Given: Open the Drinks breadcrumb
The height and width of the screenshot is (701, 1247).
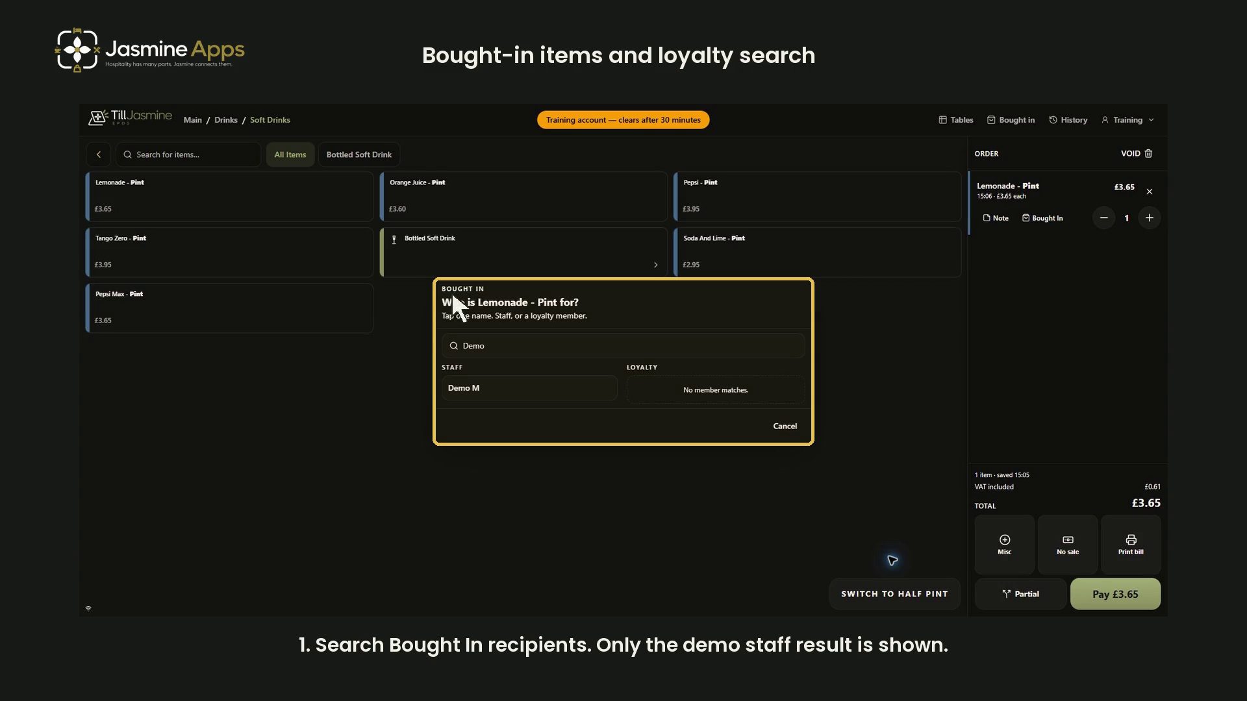Looking at the screenshot, I should point(226,120).
